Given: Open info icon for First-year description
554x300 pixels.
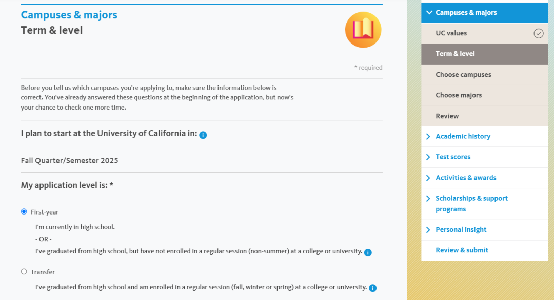Looking at the screenshot, I should tap(368, 252).
